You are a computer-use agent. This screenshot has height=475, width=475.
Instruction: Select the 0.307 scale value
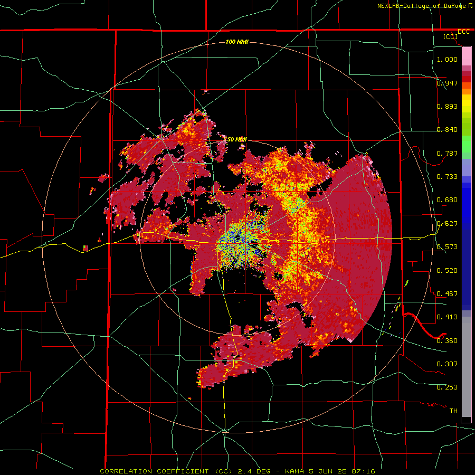click(447, 364)
